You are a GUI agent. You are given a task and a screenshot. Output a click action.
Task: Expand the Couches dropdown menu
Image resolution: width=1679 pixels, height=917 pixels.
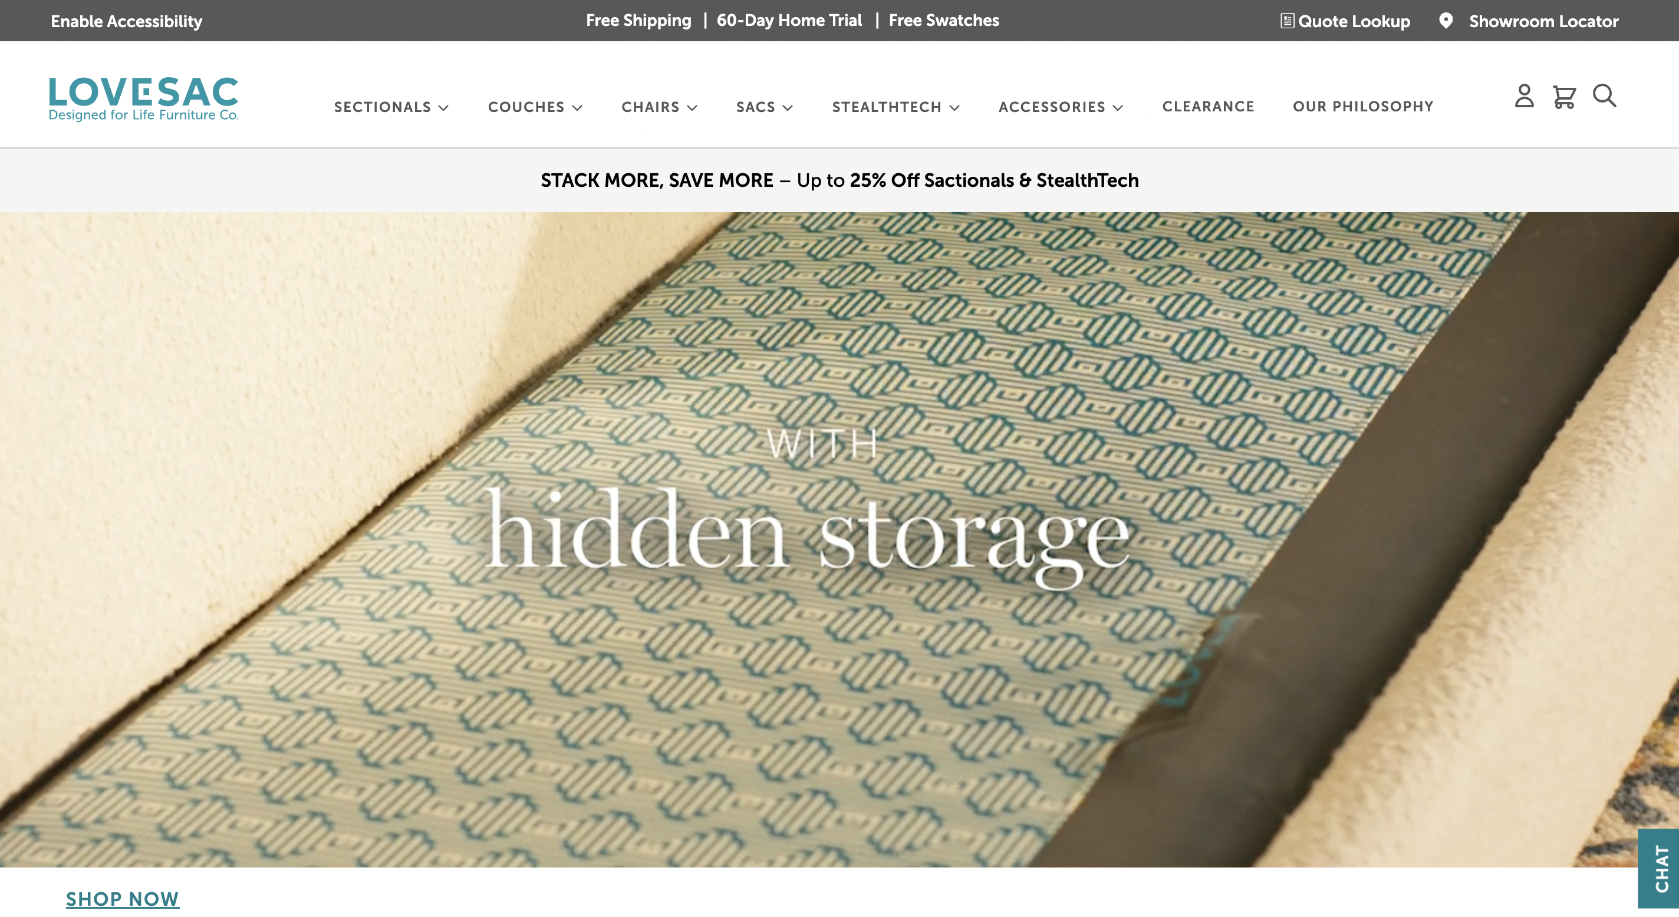pyautogui.click(x=535, y=107)
